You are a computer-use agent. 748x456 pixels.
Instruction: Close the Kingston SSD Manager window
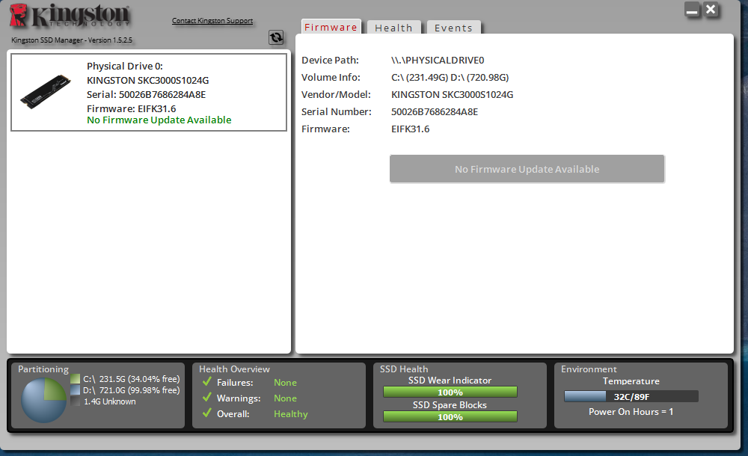coord(711,10)
